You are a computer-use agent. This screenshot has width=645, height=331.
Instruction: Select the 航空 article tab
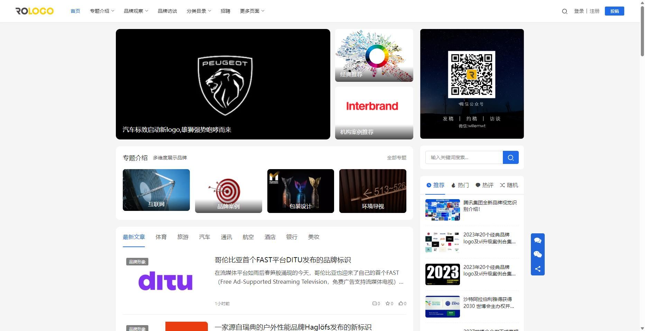point(248,237)
